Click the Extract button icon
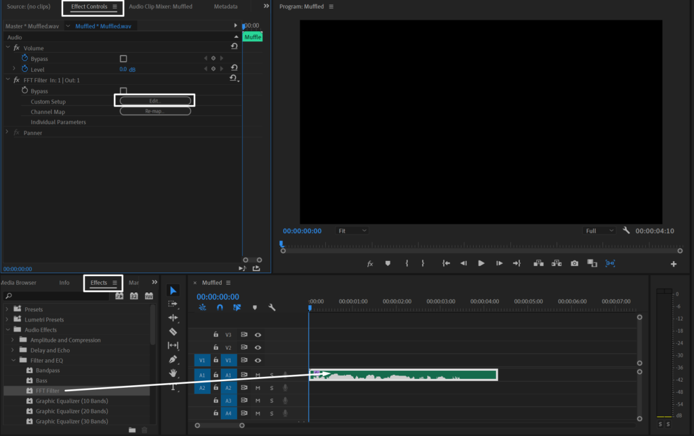 (557, 263)
